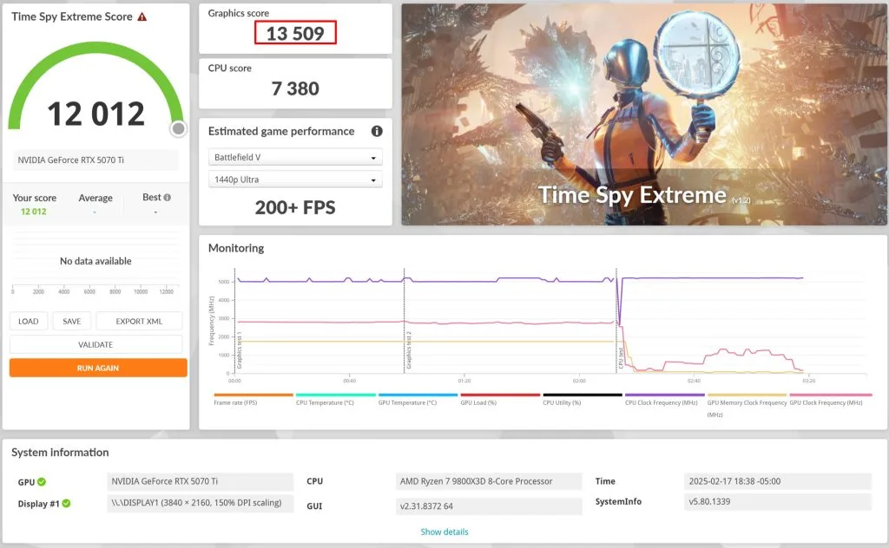Viewport: 889px width, 548px height.
Task: Click the overall score 12 012 in gauge
Action: 95,114
